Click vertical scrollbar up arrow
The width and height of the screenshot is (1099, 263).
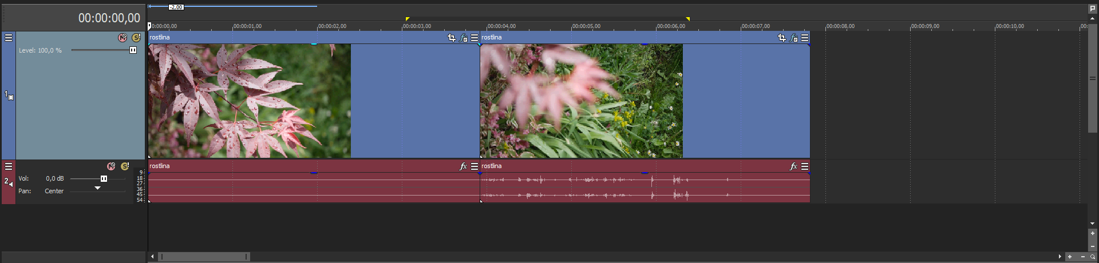pyautogui.click(x=1093, y=18)
